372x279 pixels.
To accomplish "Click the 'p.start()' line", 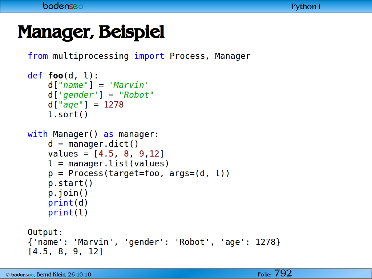I will (70, 183).
